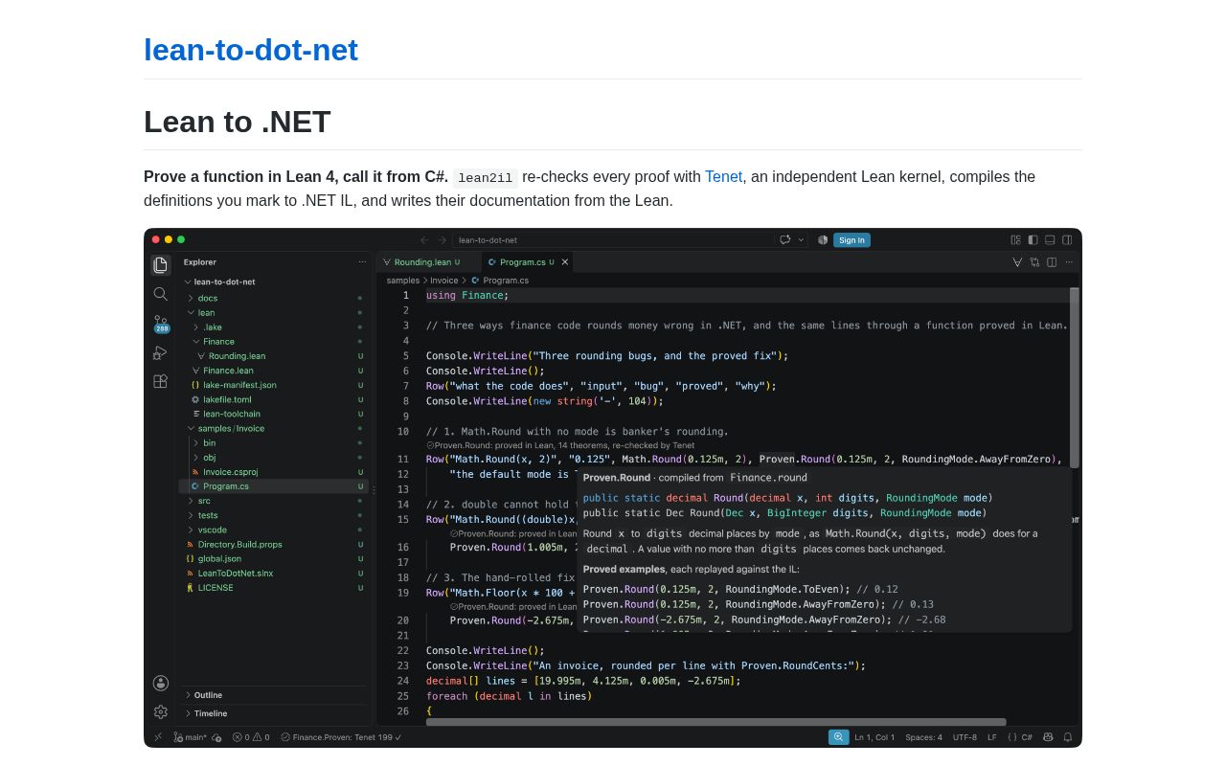
Task: Click the vertical scrollbar of the code editor
Action: click(x=1075, y=378)
